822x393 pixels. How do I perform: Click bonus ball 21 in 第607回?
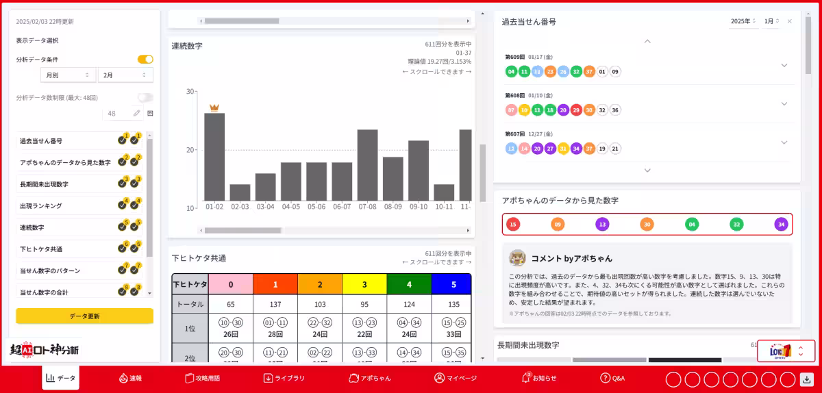pos(615,149)
